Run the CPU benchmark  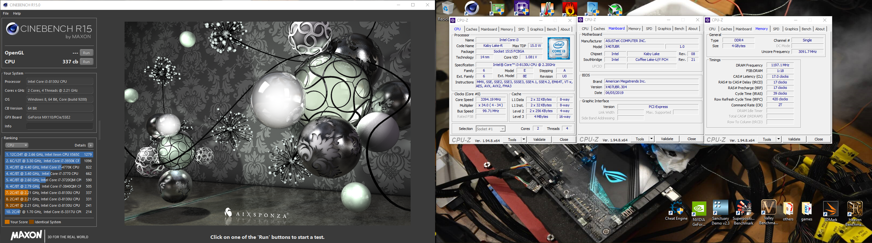coord(86,62)
